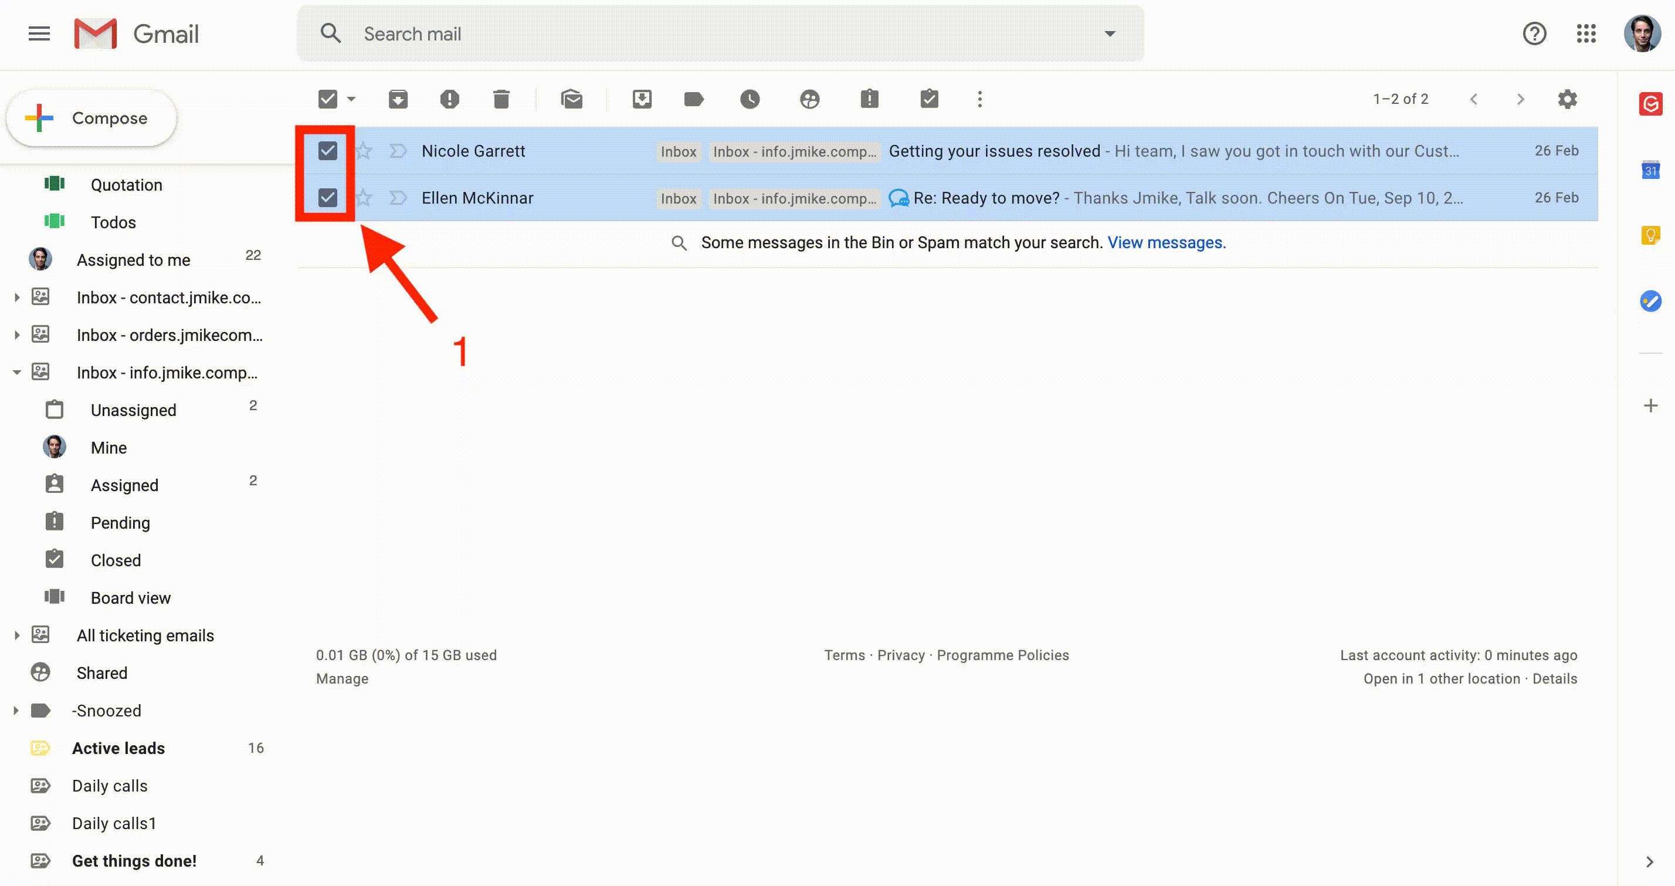Open the Privacy link
This screenshot has height=886, width=1675.
click(901, 656)
